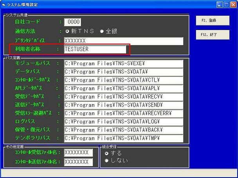The width and height of the screenshot is (238, 178).
Task: Click the コントロールデータパス field ending in CTL¥
Action: (x=124, y=80)
